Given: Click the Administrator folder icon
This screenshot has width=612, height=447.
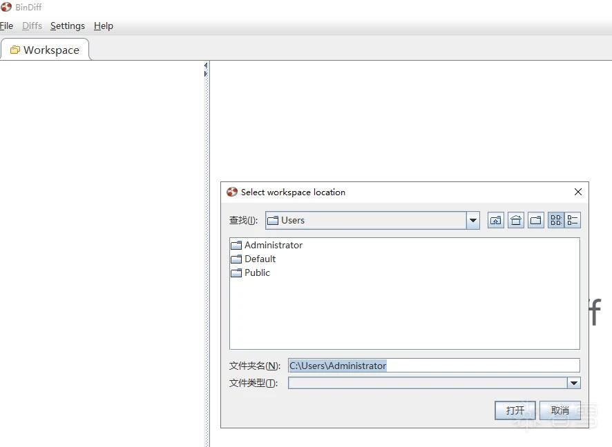Looking at the screenshot, I should [x=236, y=245].
